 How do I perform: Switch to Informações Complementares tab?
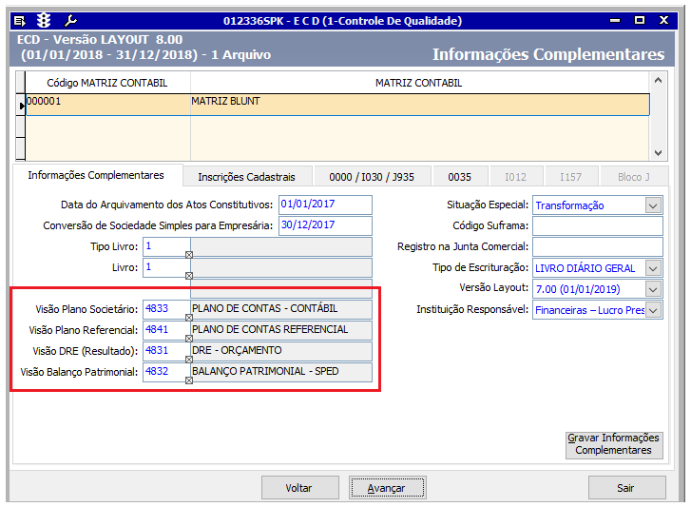click(x=97, y=175)
